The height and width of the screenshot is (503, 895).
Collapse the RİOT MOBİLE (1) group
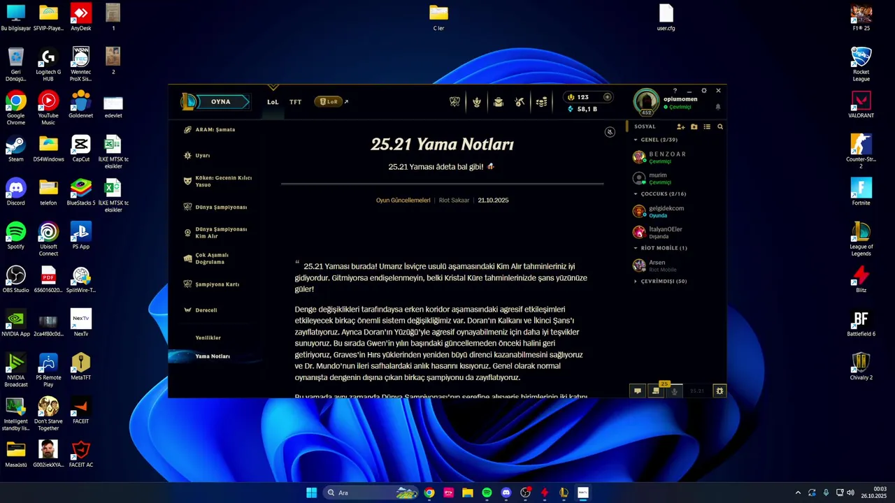tap(660, 248)
